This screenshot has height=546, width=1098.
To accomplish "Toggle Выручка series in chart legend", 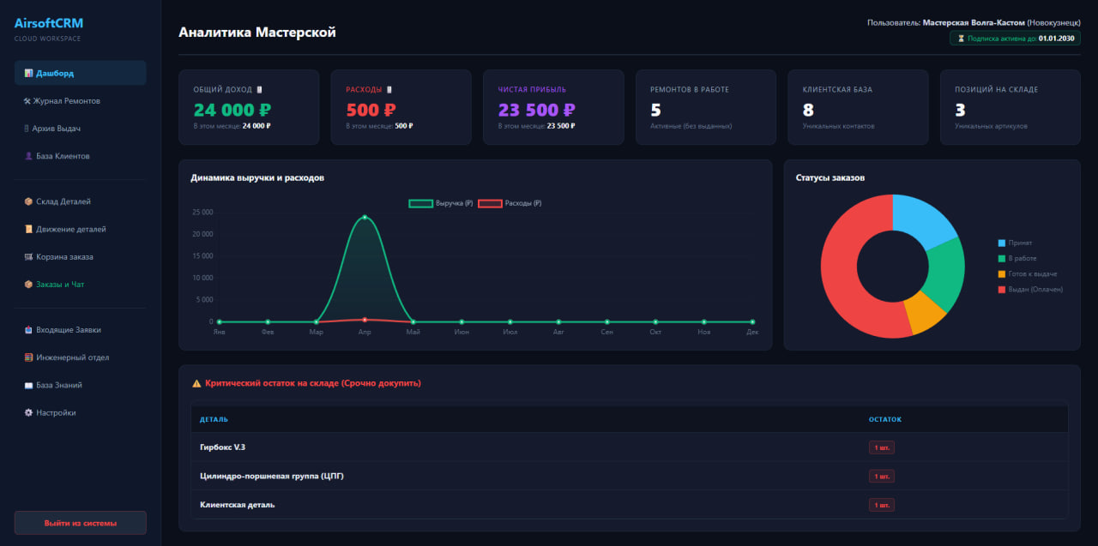I will coord(441,203).
